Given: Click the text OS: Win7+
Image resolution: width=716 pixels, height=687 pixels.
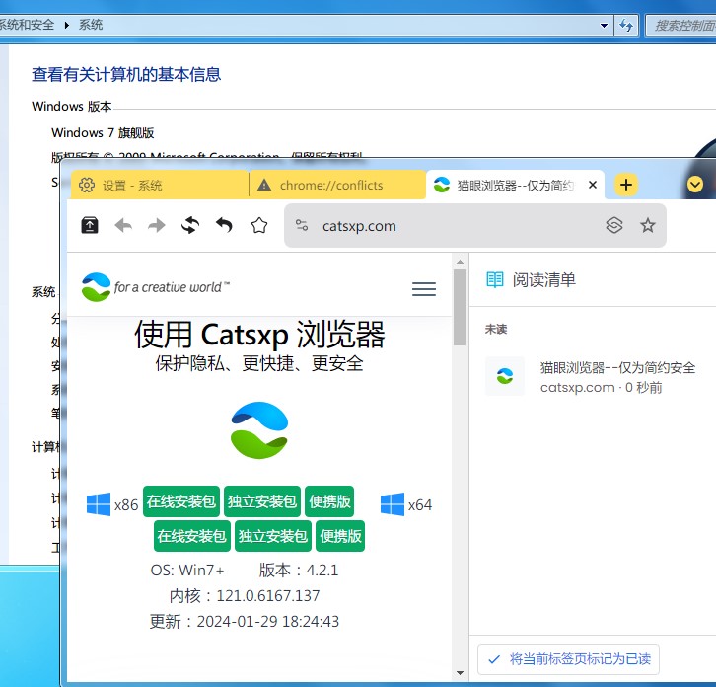Looking at the screenshot, I should pos(187,570).
